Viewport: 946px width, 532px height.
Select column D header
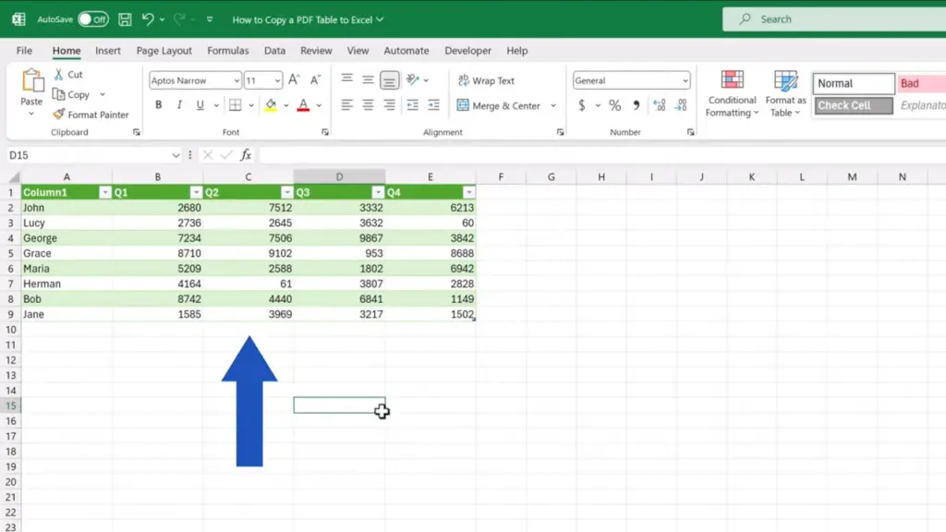click(x=340, y=176)
